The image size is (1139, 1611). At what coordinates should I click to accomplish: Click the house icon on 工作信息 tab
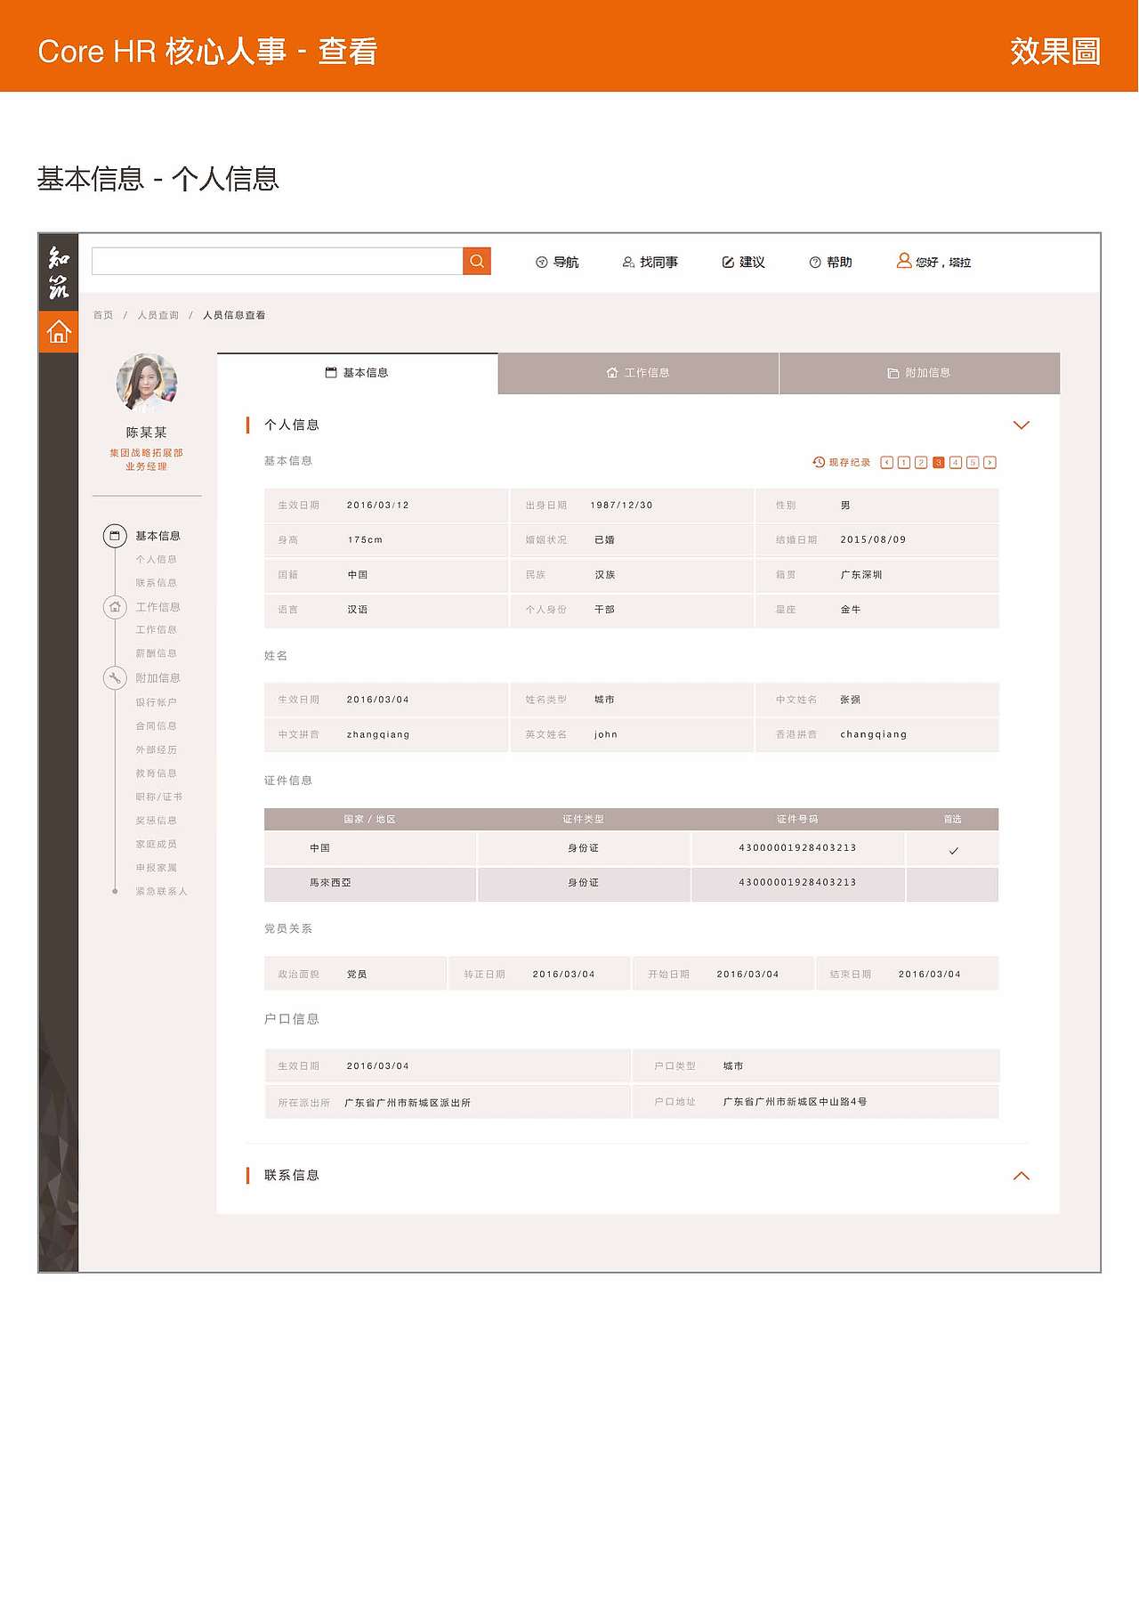pos(612,373)
